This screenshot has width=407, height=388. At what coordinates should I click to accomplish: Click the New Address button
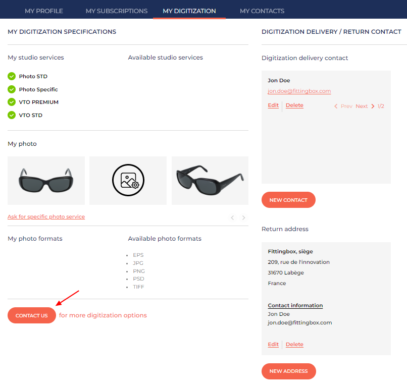[288, 371]
